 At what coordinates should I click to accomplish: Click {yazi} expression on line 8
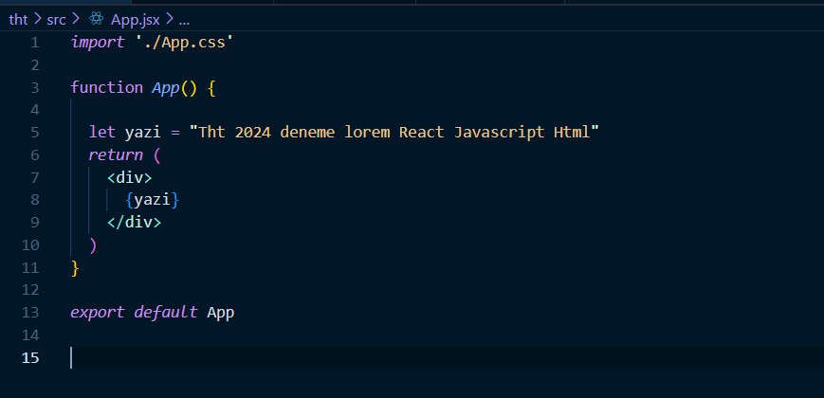click(153, 200)
